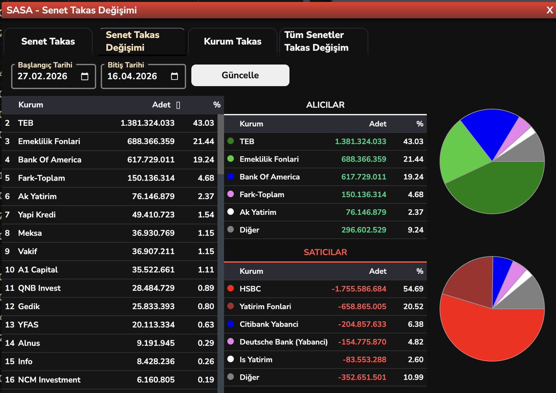Go to Tüm Senetler Takas Değişim tab
The width and height of the screenshot is (556, 393).
(323, 41)
